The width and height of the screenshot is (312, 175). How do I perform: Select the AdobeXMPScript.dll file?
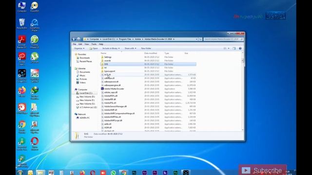[148, 121]
